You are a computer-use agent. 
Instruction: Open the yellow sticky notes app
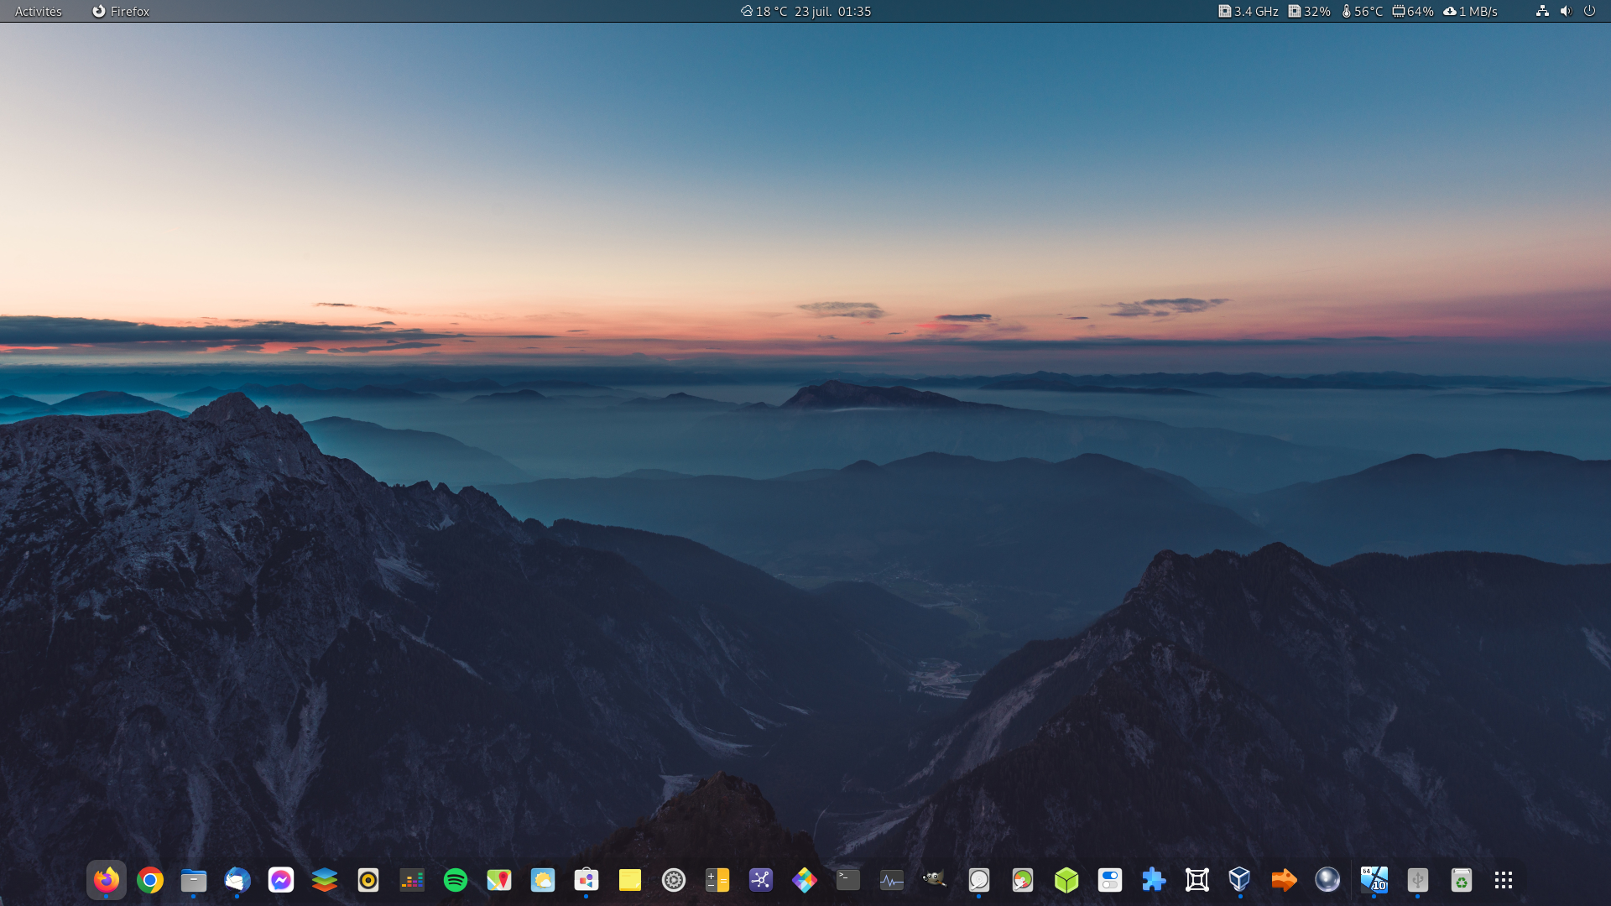[x=630, y=880]
